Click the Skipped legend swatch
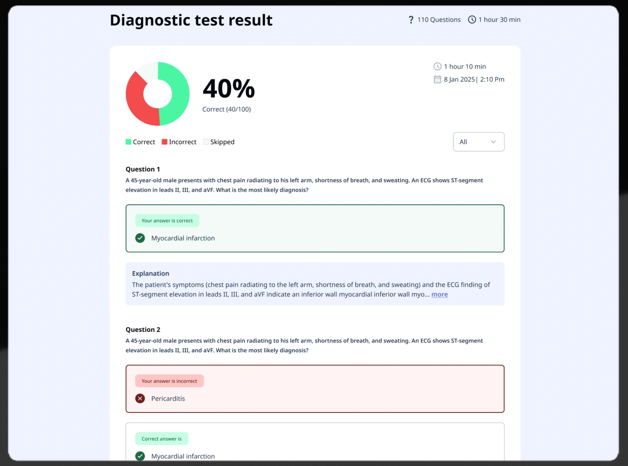Image resolution: width=628 pixels, height=466 pixels. point(206,142)
